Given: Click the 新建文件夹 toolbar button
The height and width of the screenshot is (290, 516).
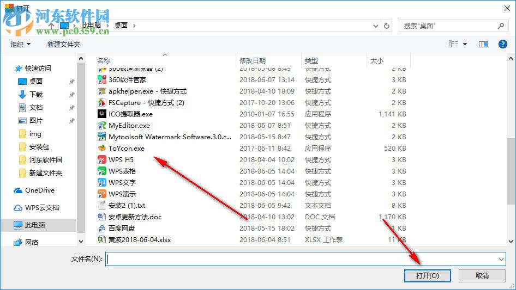Looking at the screenshot, I should click(63, 44).
